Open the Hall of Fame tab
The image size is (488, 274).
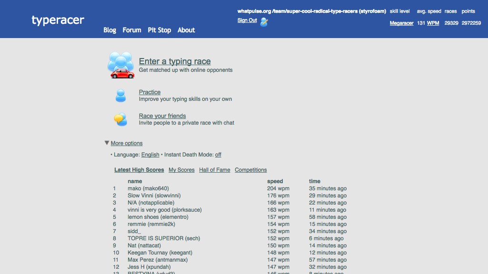tap(214, 170)
